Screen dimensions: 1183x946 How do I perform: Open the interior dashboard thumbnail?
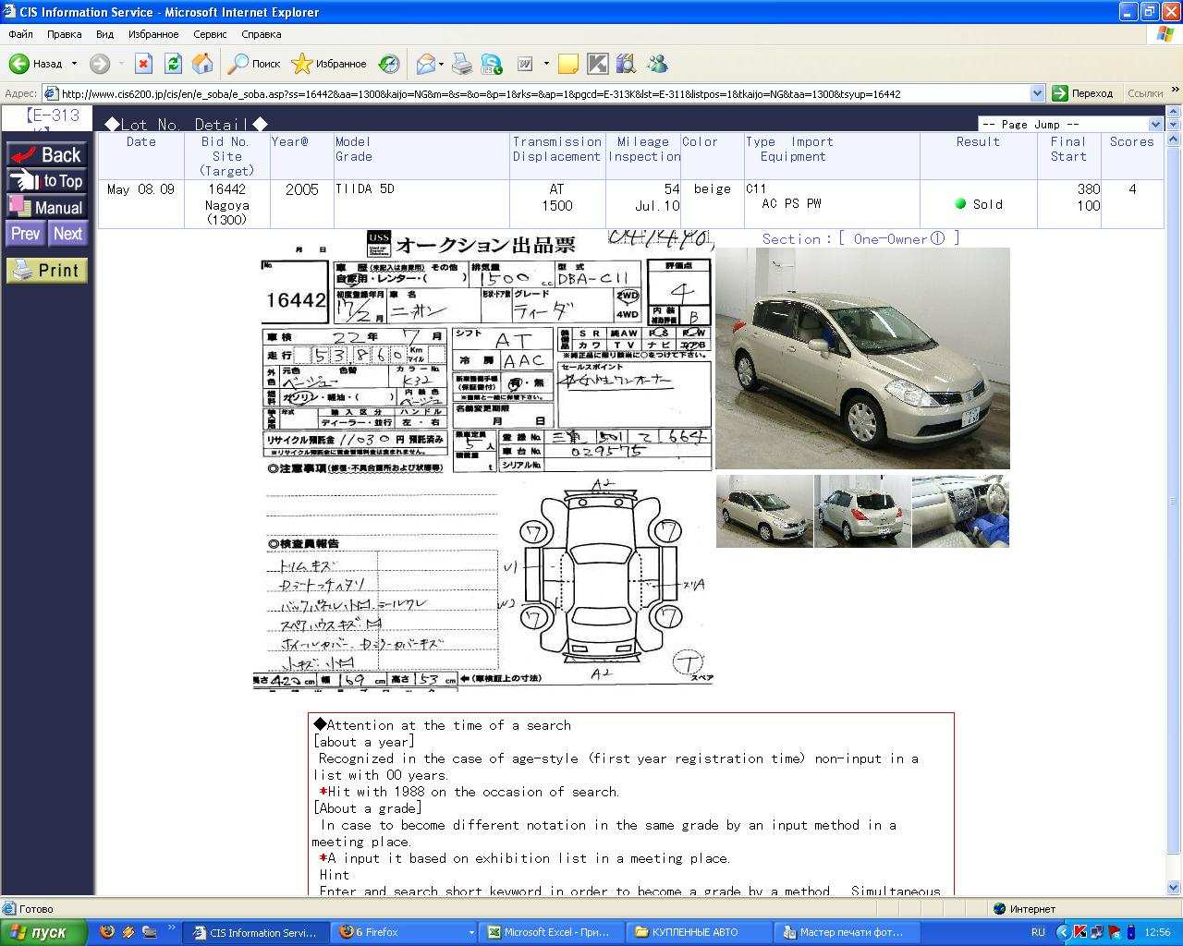pyautogui.click(x=960, y=512)
